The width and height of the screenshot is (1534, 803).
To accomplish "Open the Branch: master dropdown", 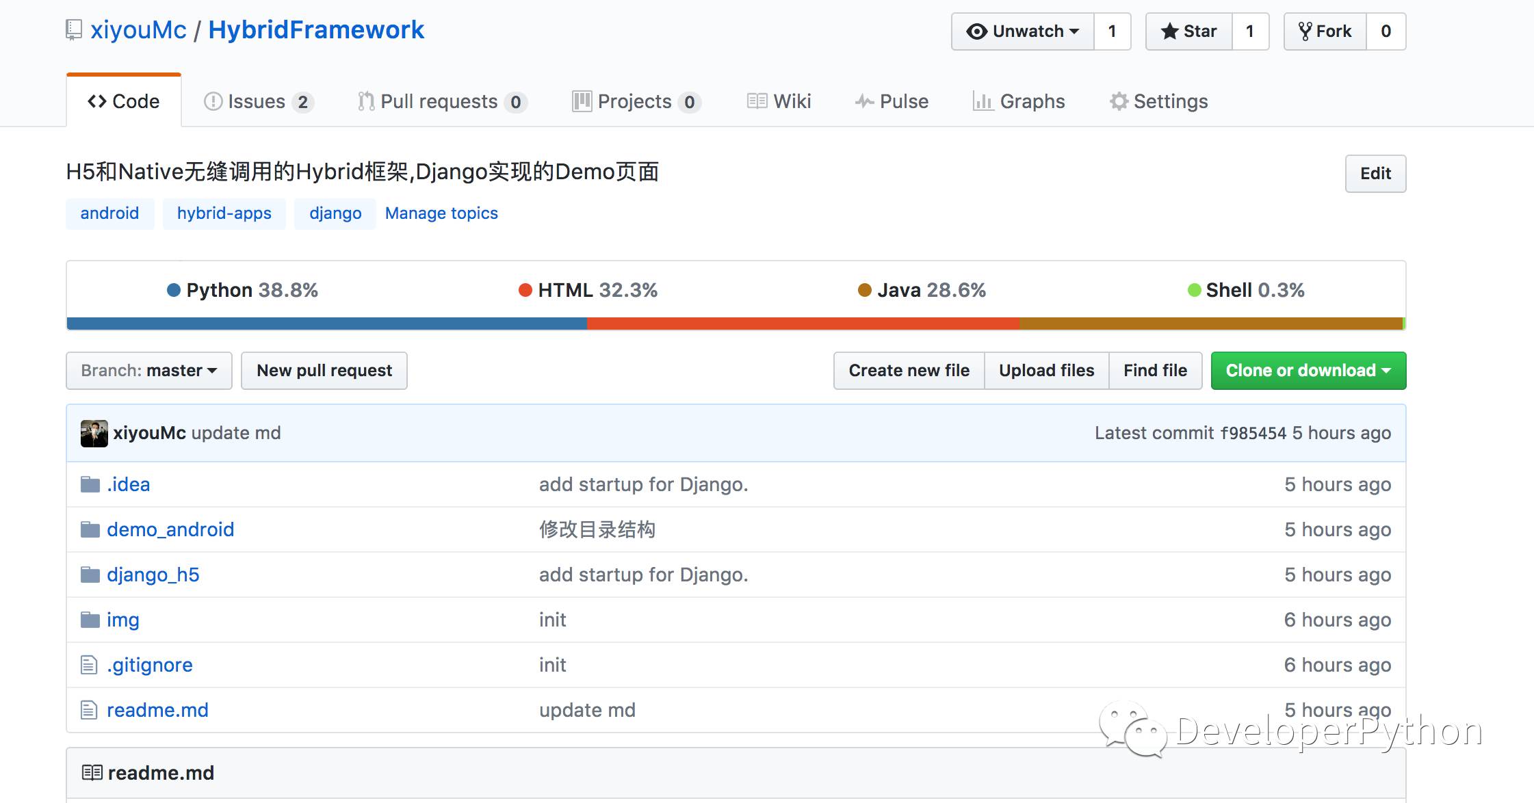I will click(x=149, y=371).
